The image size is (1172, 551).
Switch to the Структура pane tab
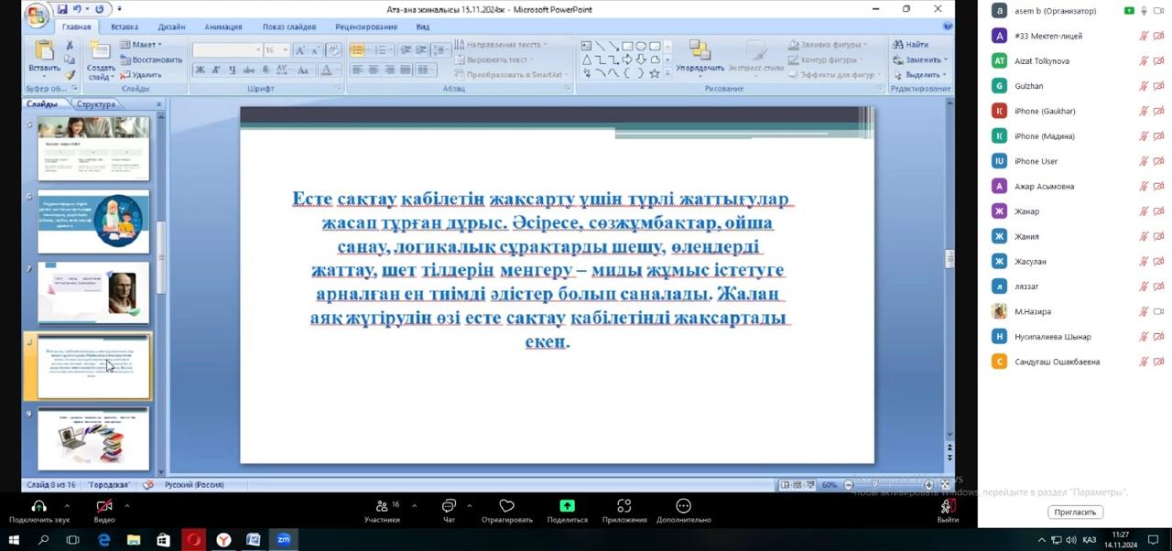(x=95, y=104)
